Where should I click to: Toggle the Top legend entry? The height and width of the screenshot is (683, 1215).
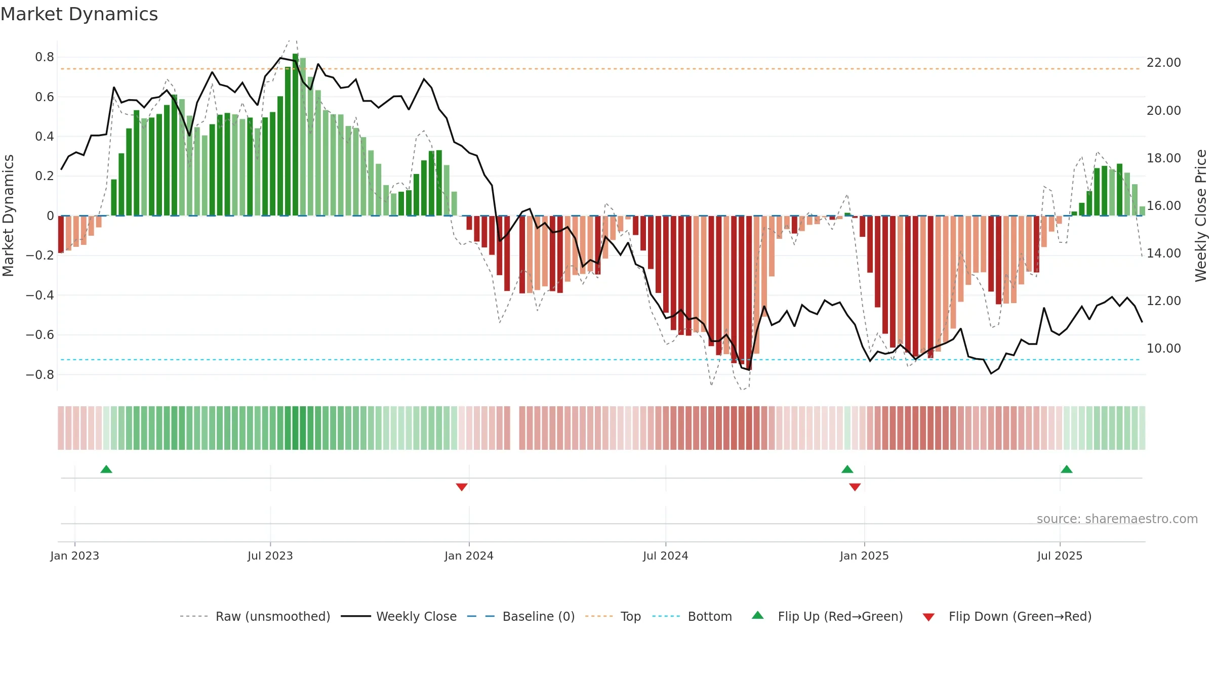point(613,616)
